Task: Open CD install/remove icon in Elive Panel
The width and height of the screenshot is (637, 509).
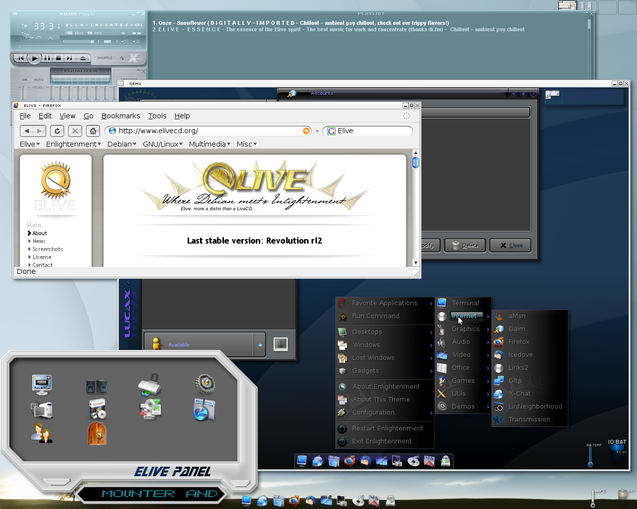Action: pyautogui.click(x=150, y=409)
